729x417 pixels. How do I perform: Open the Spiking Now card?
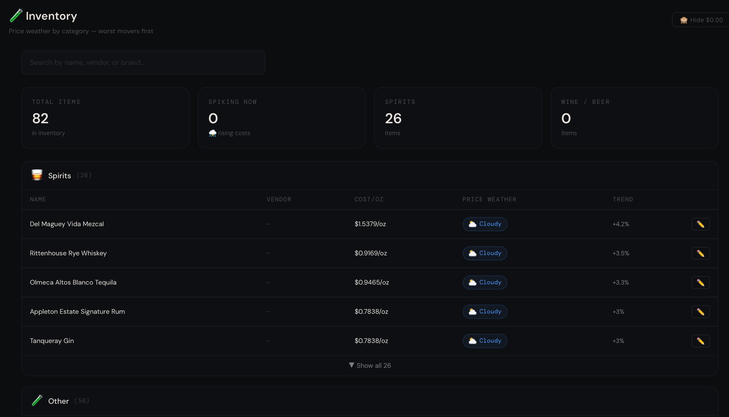[282, 118]
